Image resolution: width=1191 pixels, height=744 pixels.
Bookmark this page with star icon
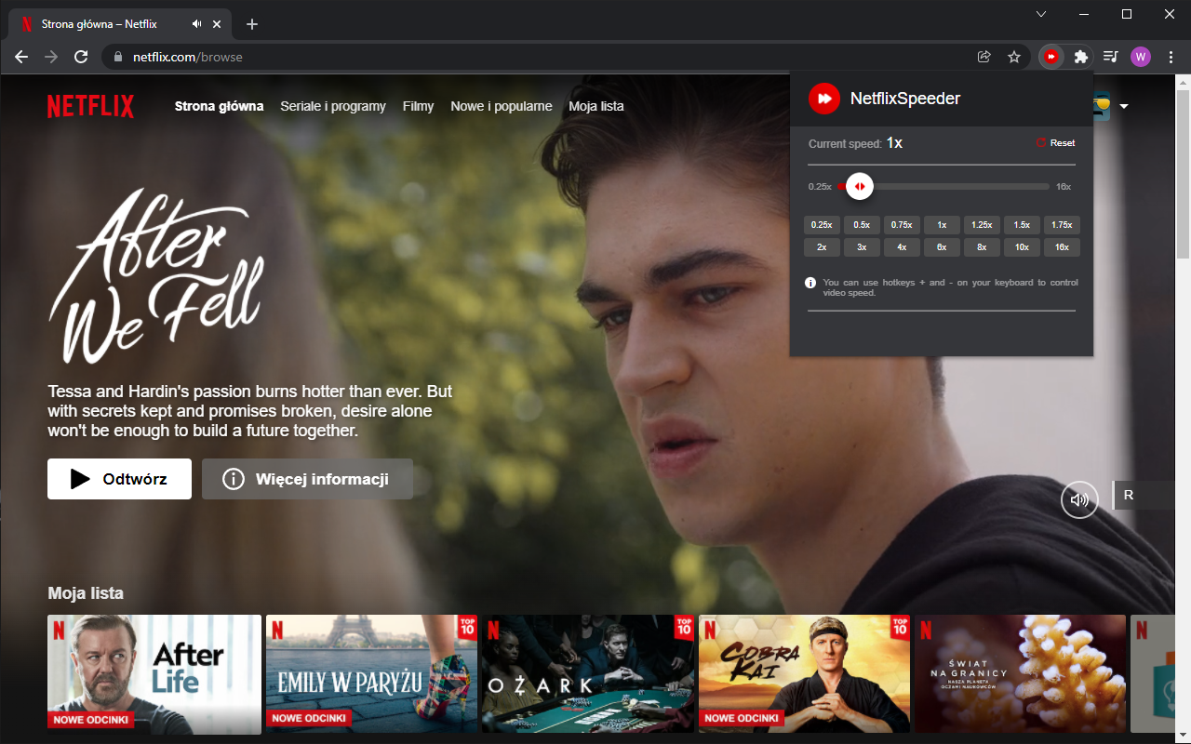[1014, 57]
